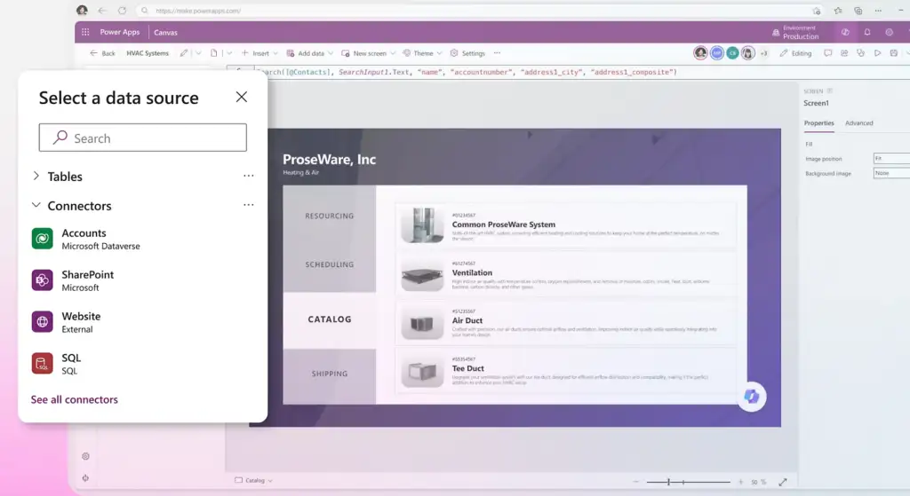This screenshot has height=496, width=910.
Task: Click the pencil edit icon beside HVAC Systems
Action: (184, 53)
